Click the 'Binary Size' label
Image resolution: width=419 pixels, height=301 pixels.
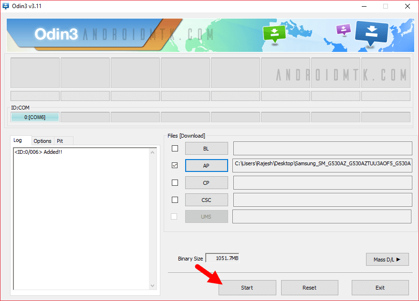190,259
